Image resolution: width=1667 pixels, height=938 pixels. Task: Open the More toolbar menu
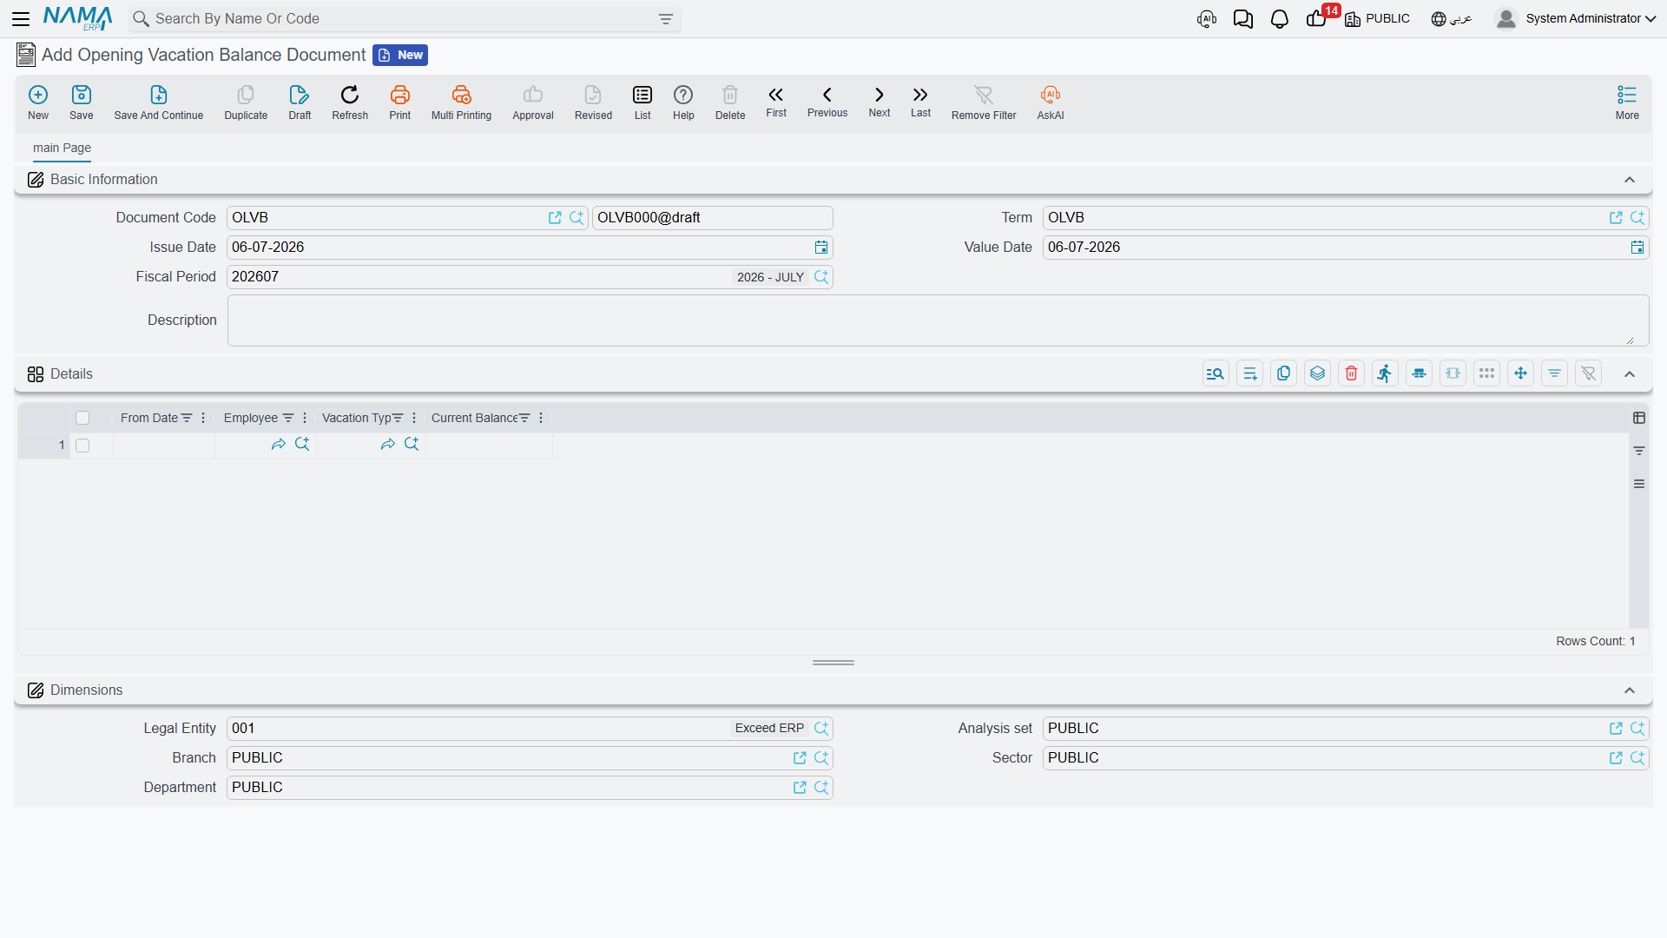pos(1627,102)
